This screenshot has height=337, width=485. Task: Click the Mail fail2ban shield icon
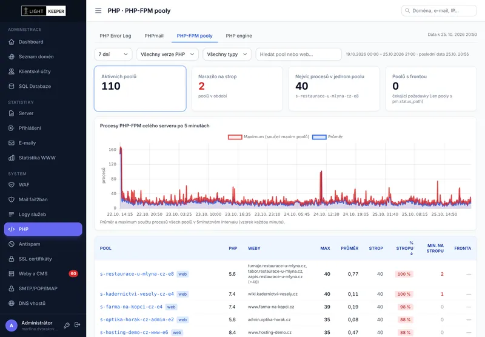click(12, 199)
